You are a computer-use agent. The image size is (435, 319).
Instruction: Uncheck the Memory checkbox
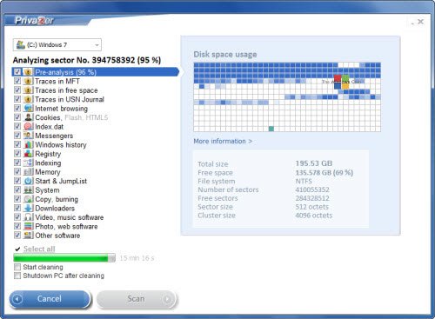[17, 172]
